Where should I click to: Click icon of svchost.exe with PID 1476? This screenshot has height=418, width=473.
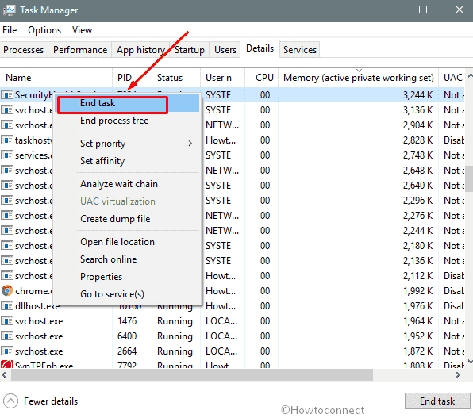tap(7, 321)
